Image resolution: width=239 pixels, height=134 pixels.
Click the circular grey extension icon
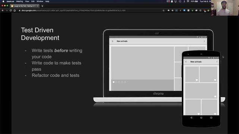coord(200,10)
